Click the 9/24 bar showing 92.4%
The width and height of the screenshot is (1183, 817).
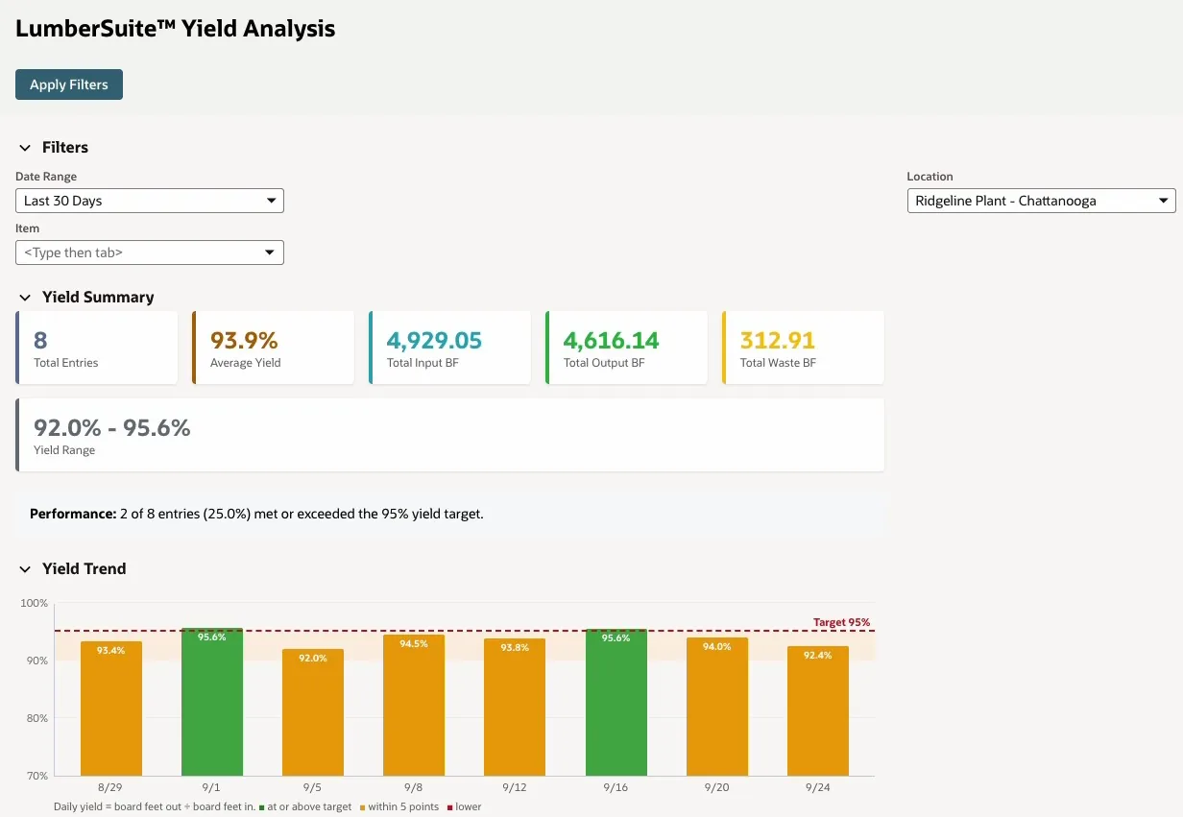818,711
